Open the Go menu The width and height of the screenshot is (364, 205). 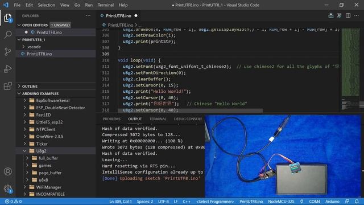click(77, 5)
